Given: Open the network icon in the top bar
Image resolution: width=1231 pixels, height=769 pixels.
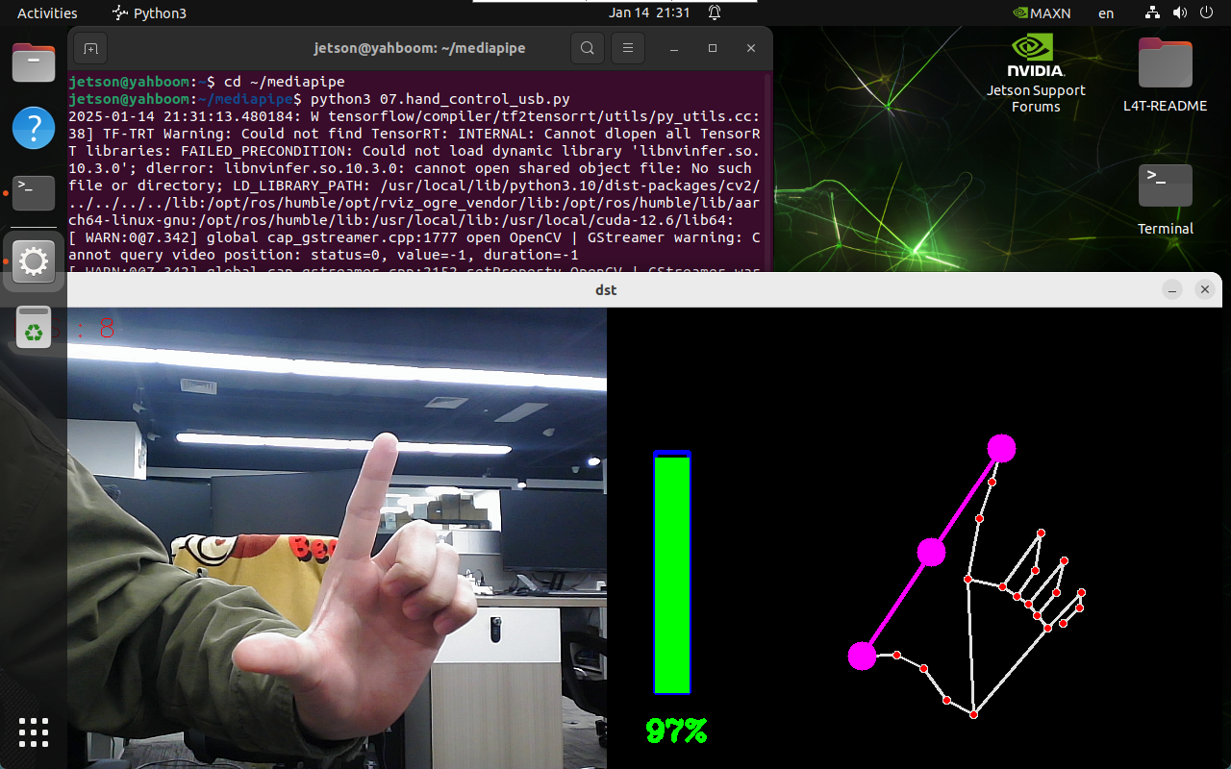Looking at the screenshot, I should [x=1153, y=13].
